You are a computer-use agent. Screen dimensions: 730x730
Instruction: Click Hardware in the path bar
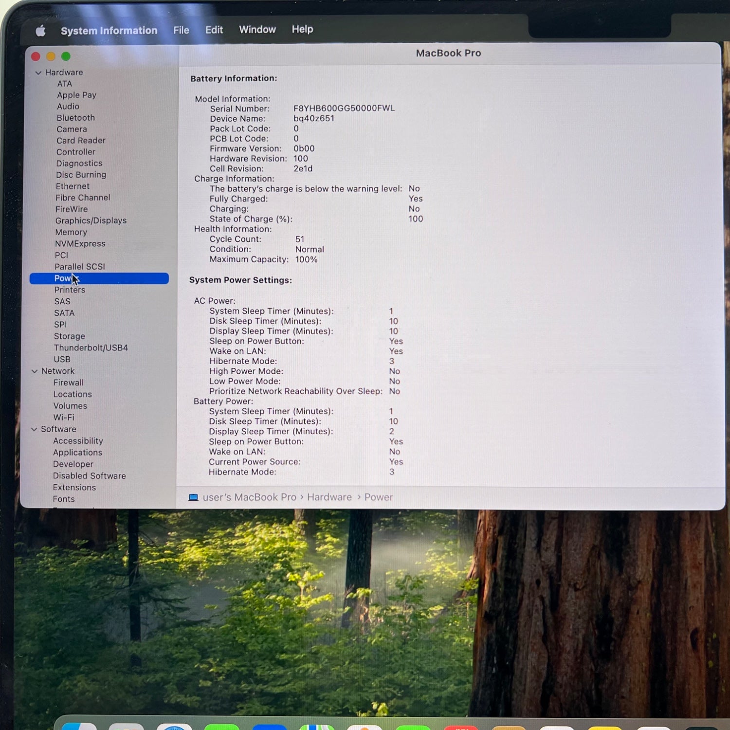click(329, 497)
